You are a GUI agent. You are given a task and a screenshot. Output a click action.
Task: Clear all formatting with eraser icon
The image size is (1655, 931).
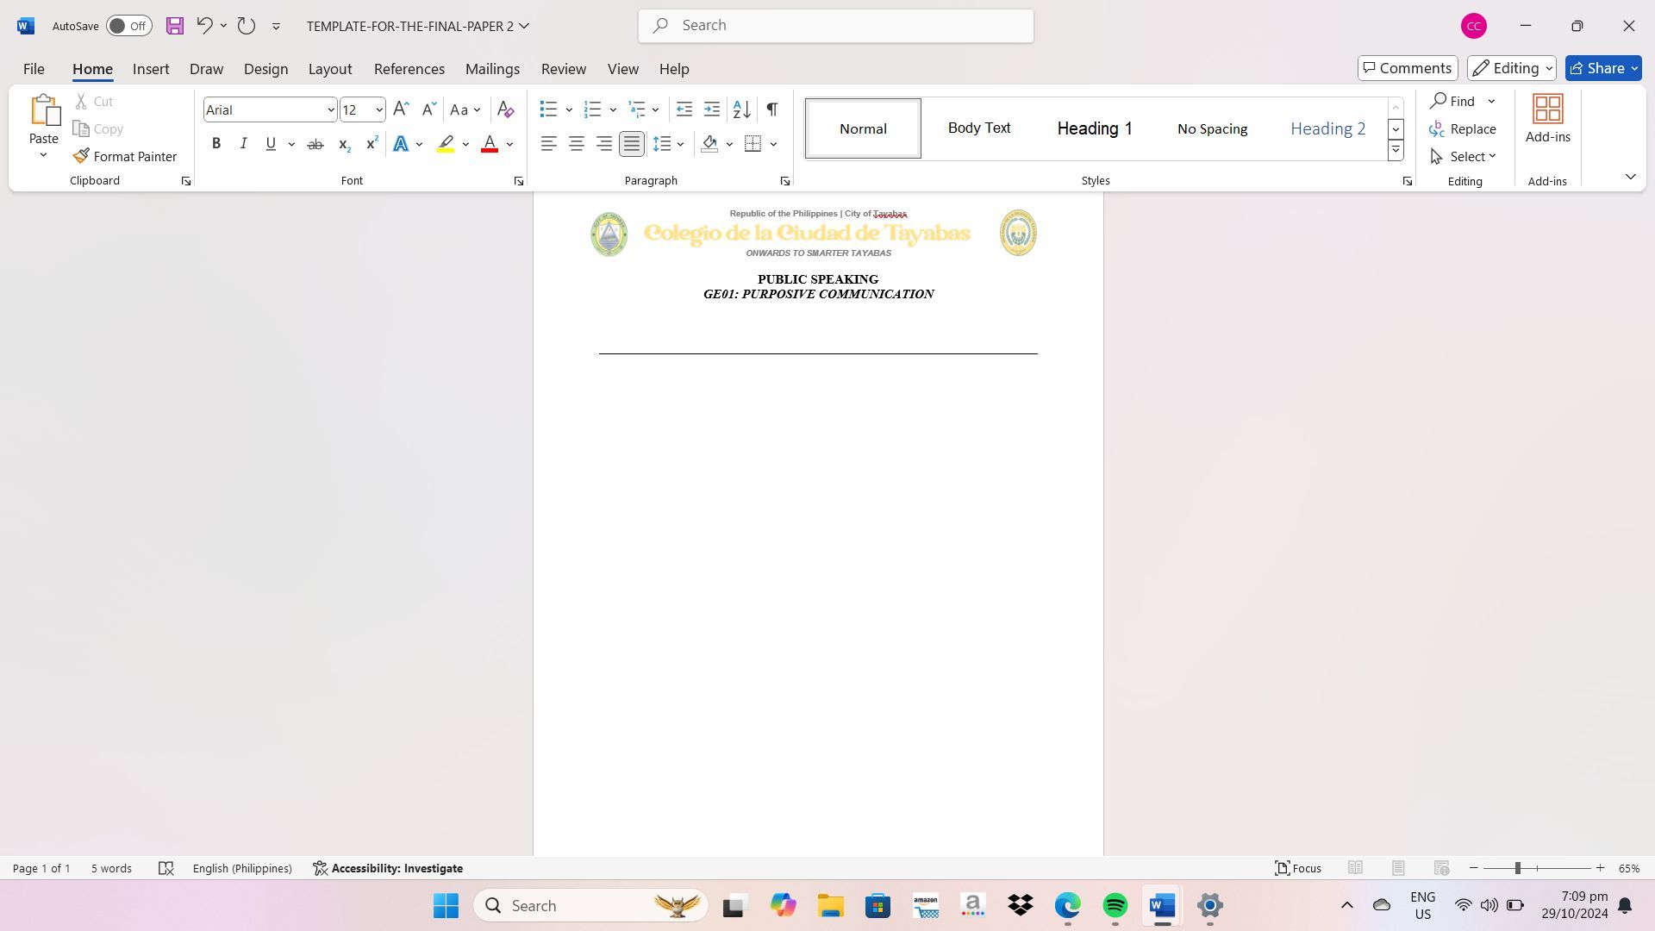point(506,109)
